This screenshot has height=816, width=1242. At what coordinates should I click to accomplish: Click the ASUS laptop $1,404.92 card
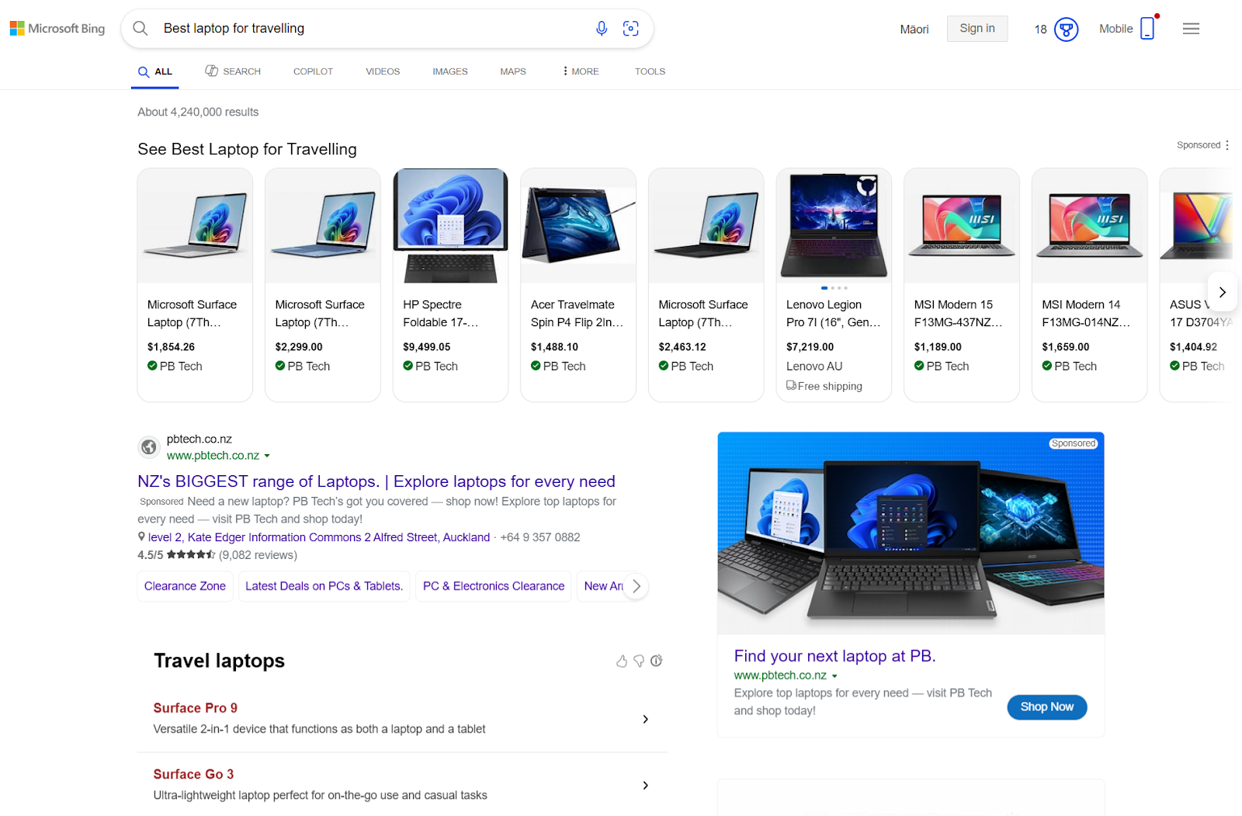click(1196, 285)
